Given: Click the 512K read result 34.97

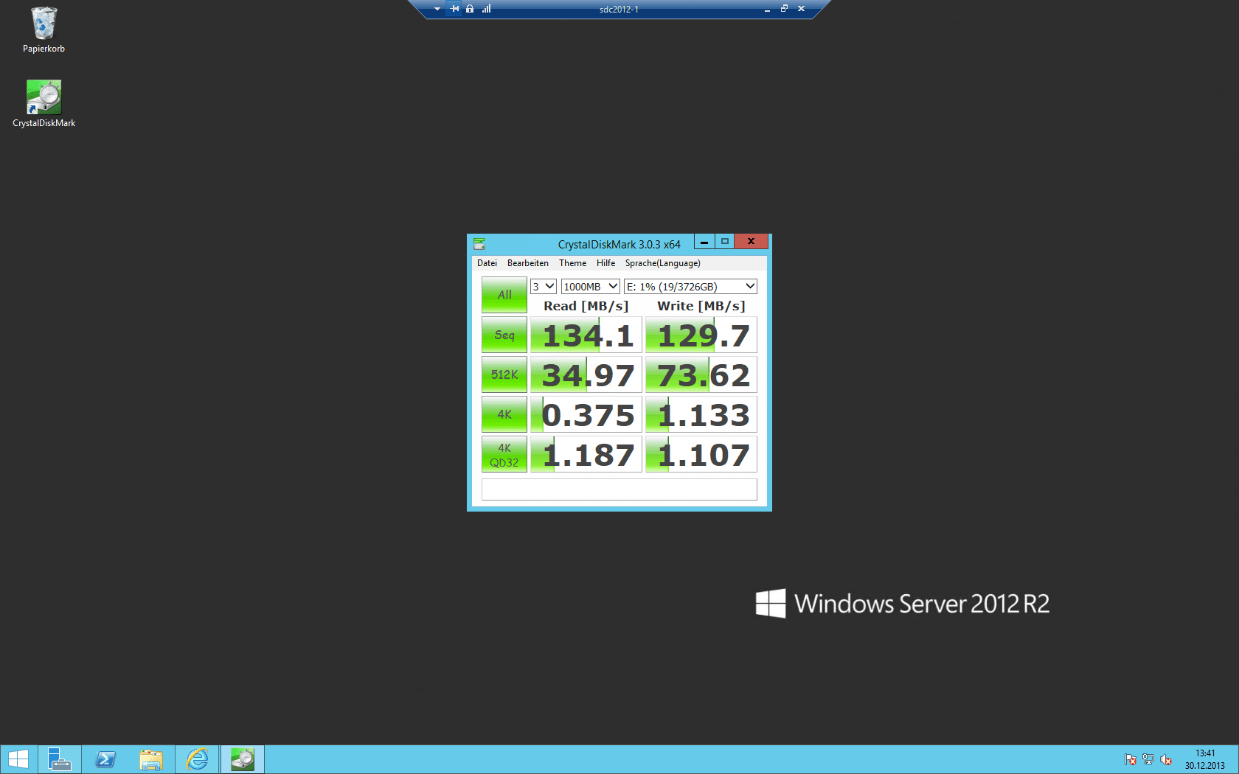Looking at the screenshot, I should (586, 375).
